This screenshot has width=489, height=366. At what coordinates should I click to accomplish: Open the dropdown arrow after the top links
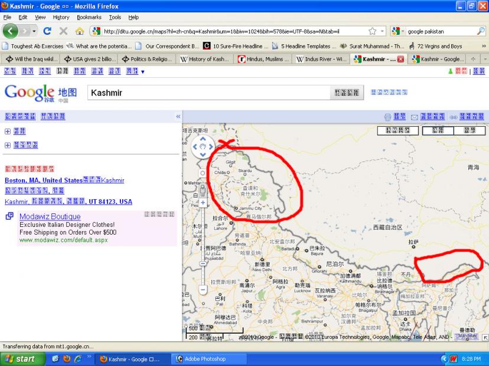tap(143, 72)
